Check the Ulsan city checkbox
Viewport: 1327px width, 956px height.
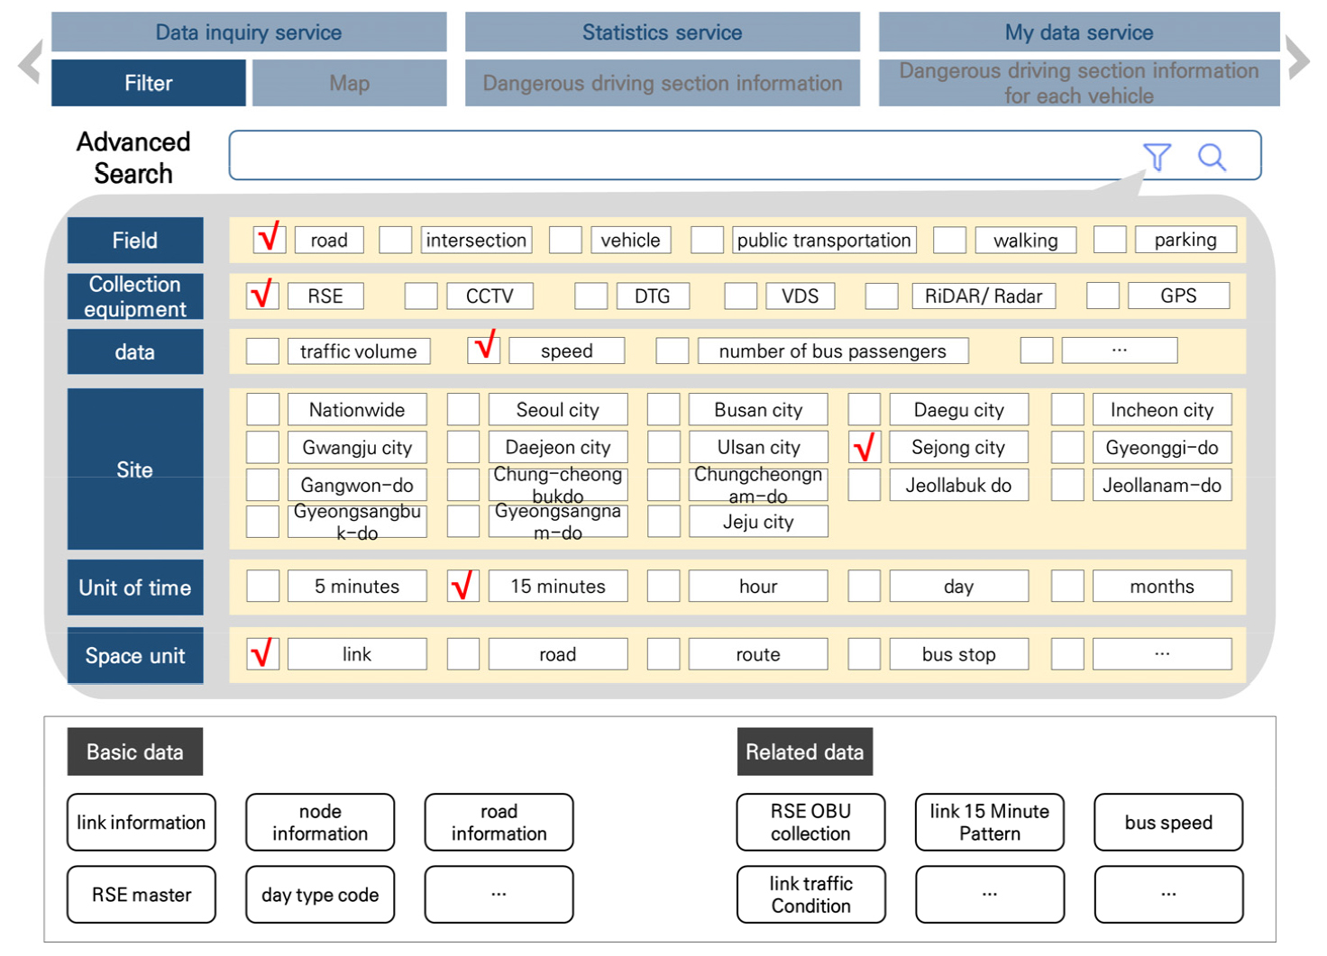[x=663, y=447]
